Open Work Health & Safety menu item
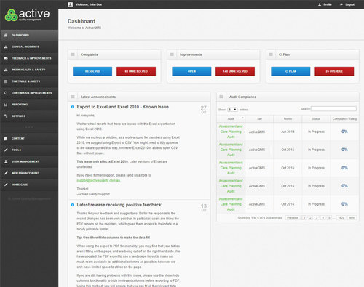 point(29,70)
